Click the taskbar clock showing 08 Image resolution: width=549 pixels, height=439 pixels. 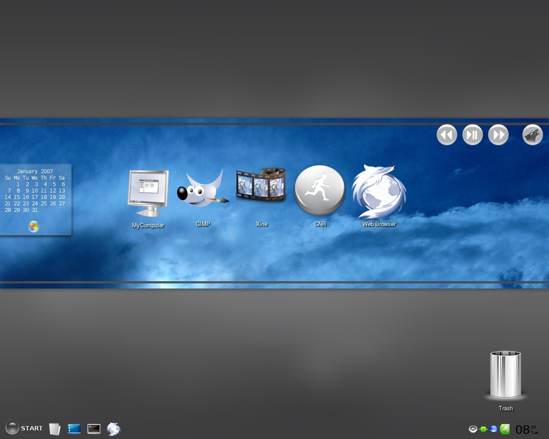(527, 429)
